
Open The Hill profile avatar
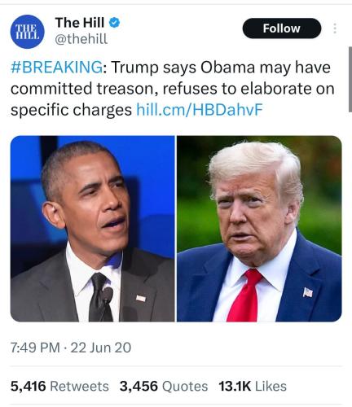[x=27, y=32]
